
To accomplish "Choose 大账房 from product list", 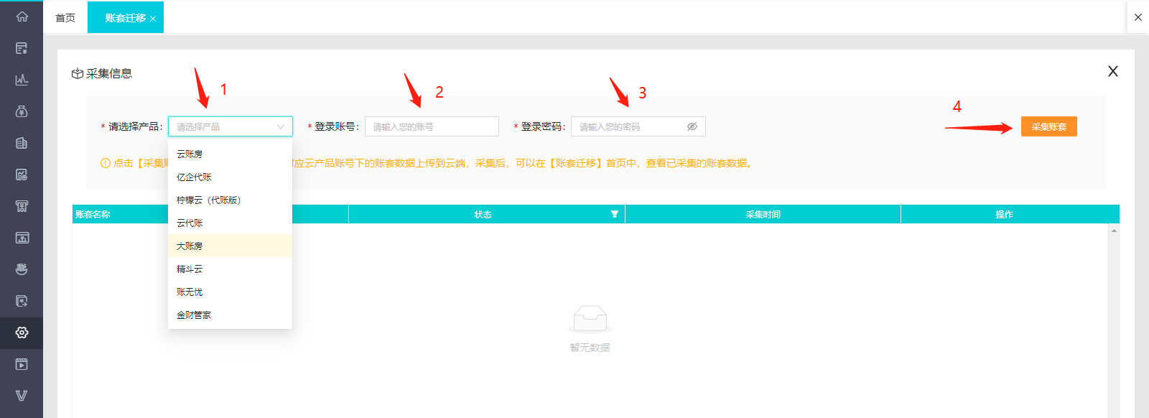I will [x=230, y=246].
